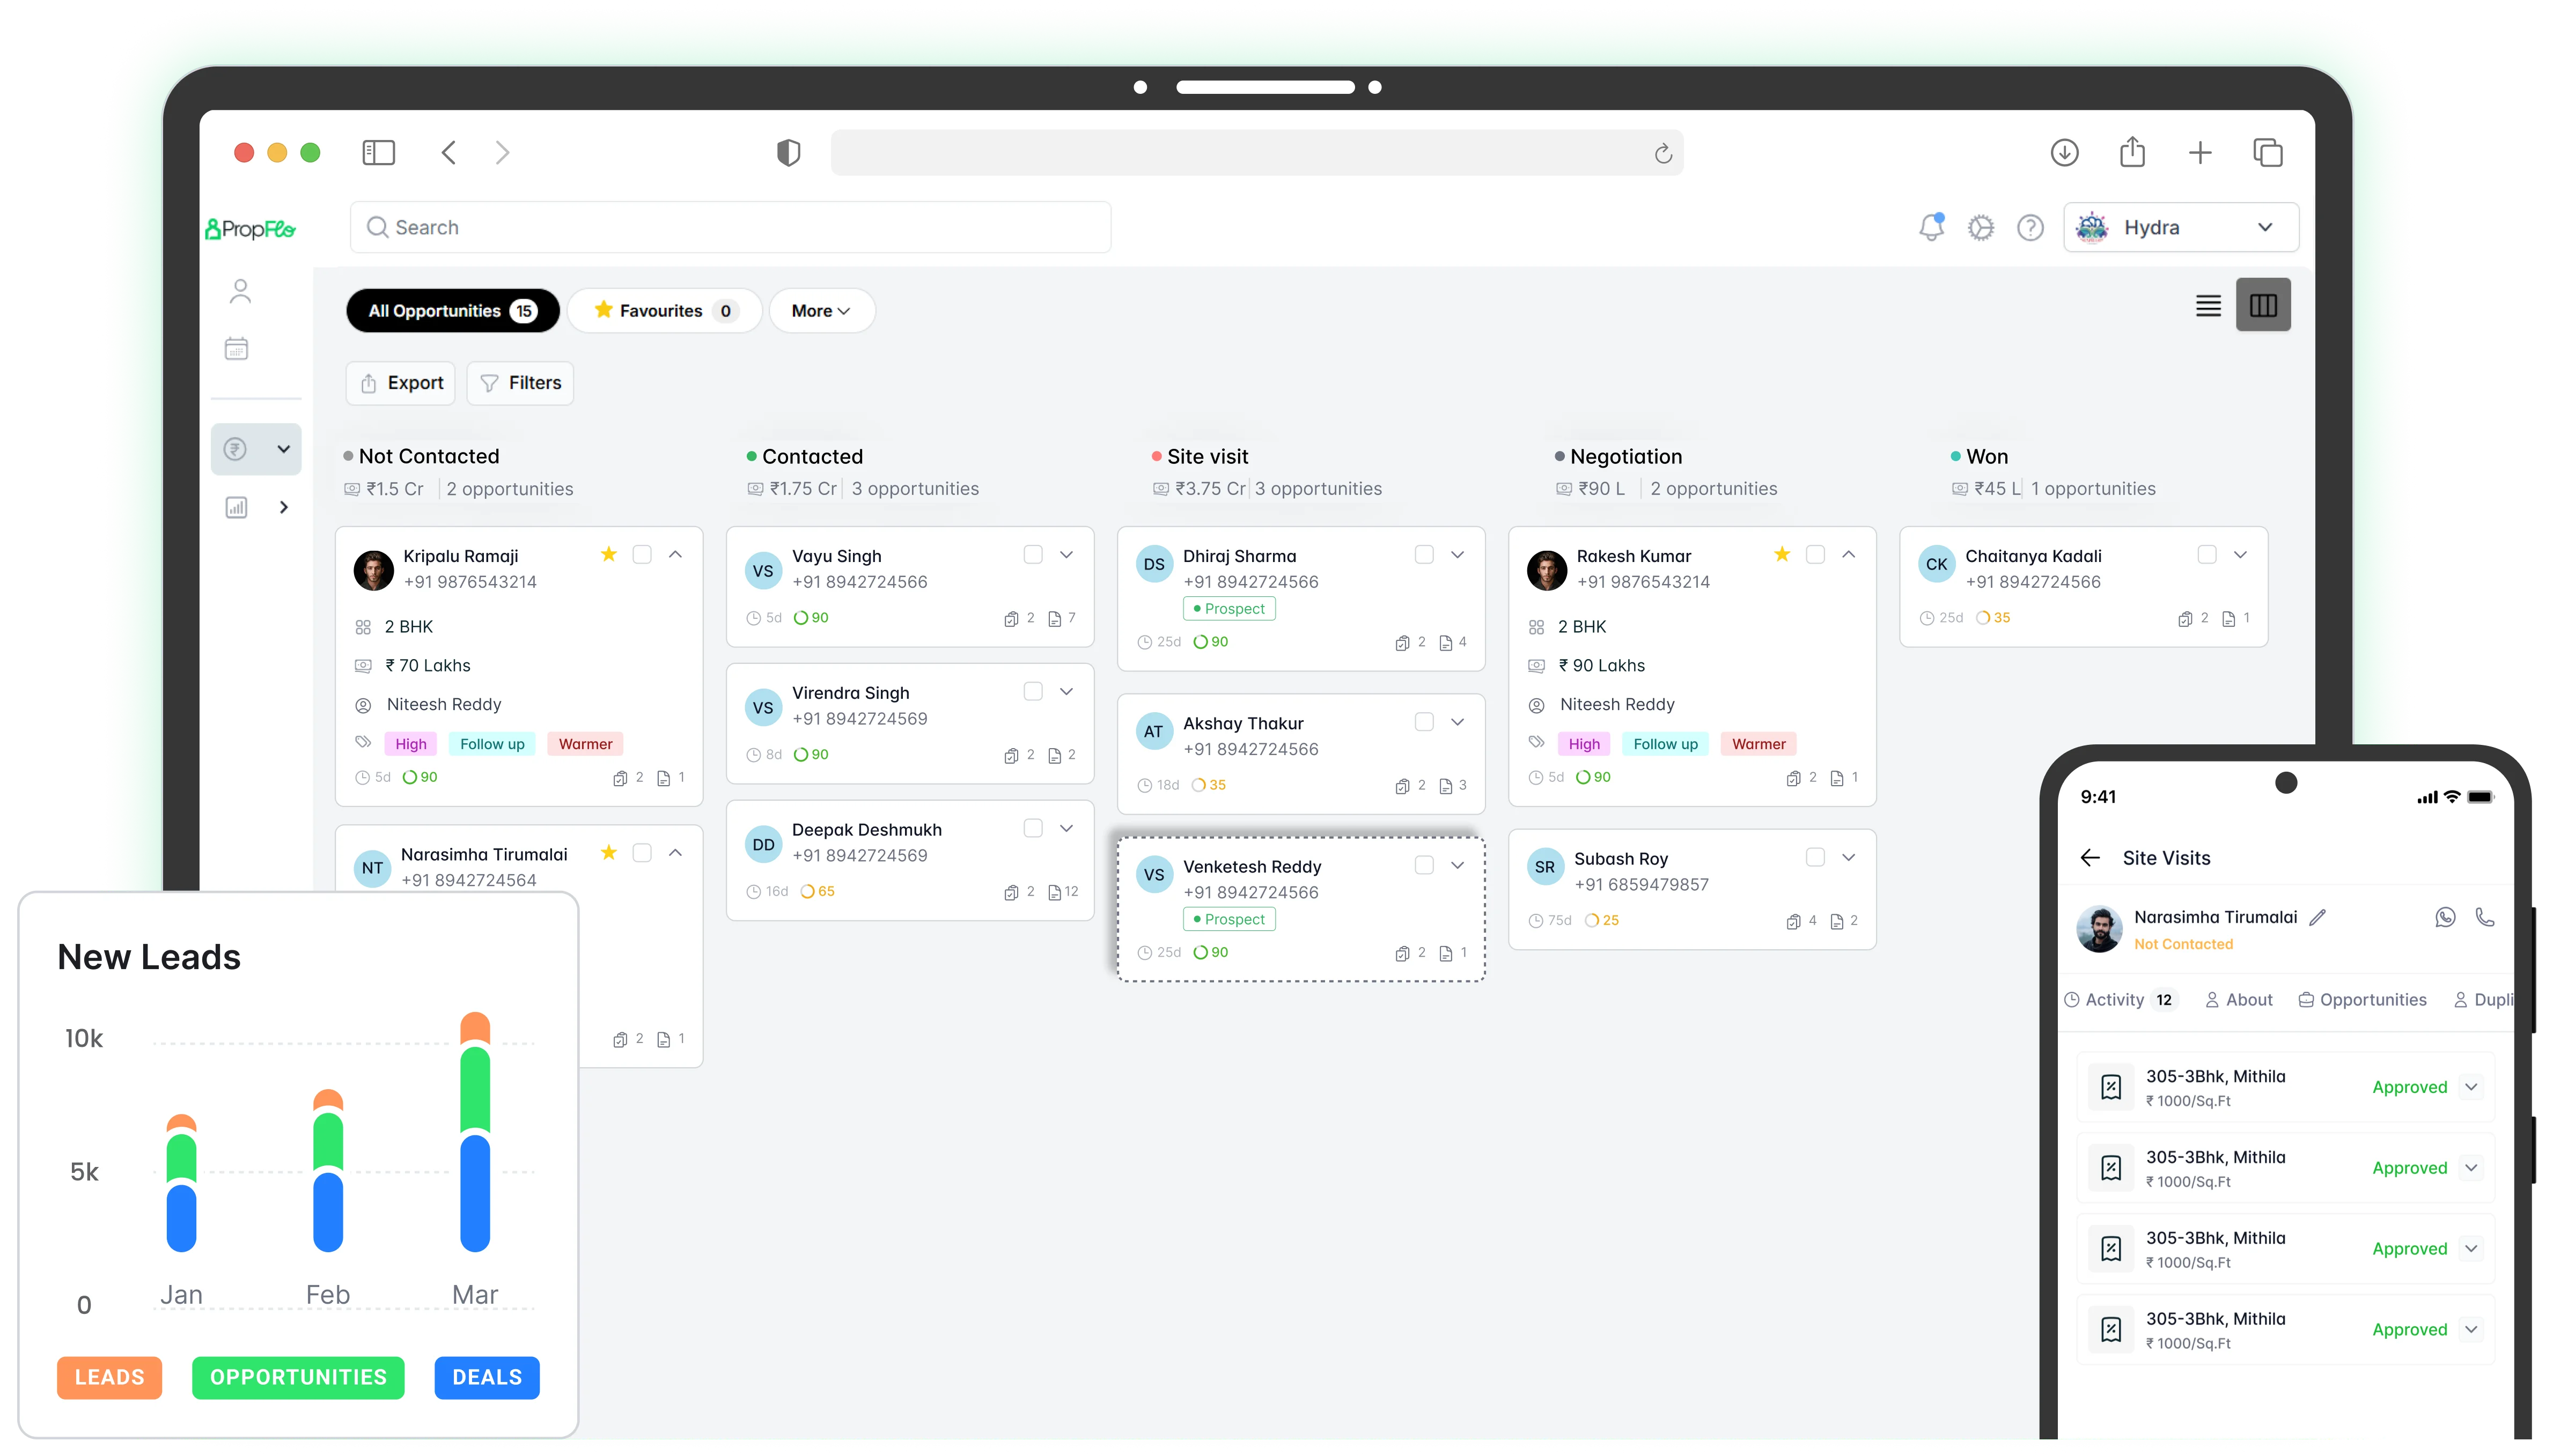2575x1456 pixels.
Task: Collapse the Kripalu Ramaji card
Action: point(676,555)
